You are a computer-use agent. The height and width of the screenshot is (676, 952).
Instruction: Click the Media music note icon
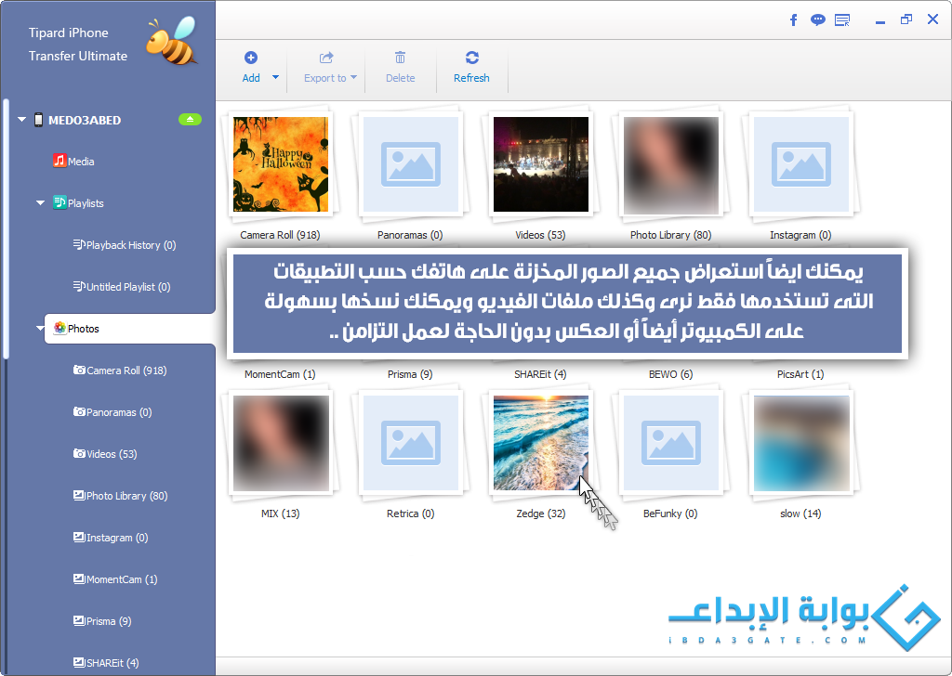click(59, 161)
